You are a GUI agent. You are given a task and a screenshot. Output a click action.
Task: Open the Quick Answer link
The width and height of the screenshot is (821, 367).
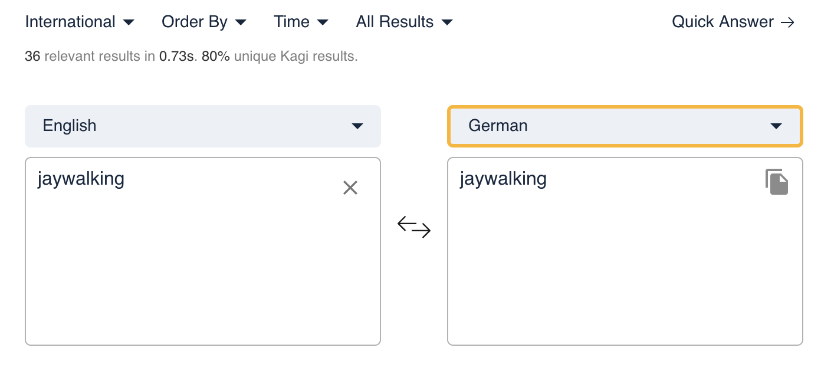723,22
